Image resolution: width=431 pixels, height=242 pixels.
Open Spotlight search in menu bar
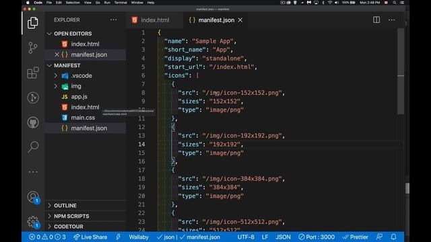coord(395,3)
